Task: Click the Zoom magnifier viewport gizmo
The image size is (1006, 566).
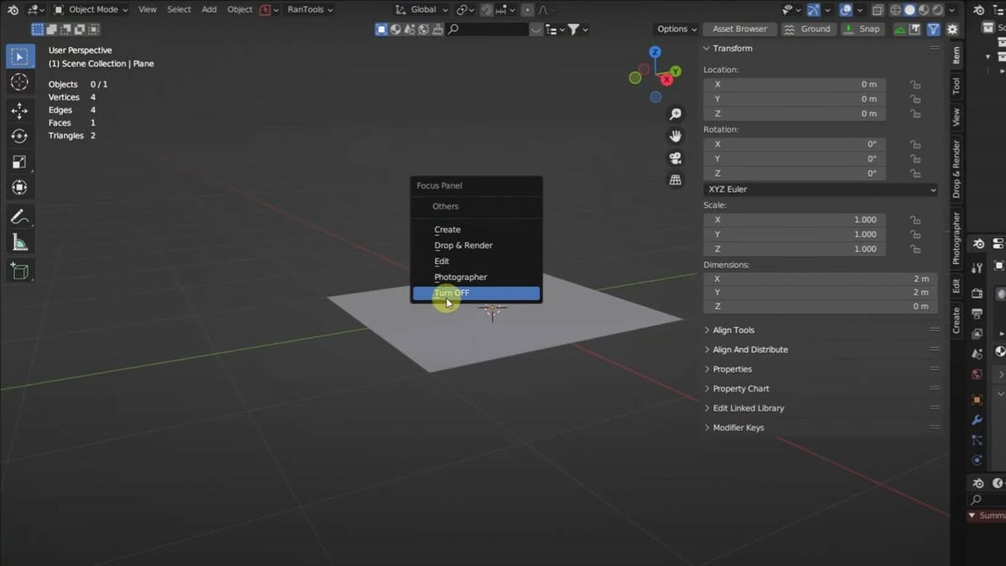Action: (x=675, y=114)
